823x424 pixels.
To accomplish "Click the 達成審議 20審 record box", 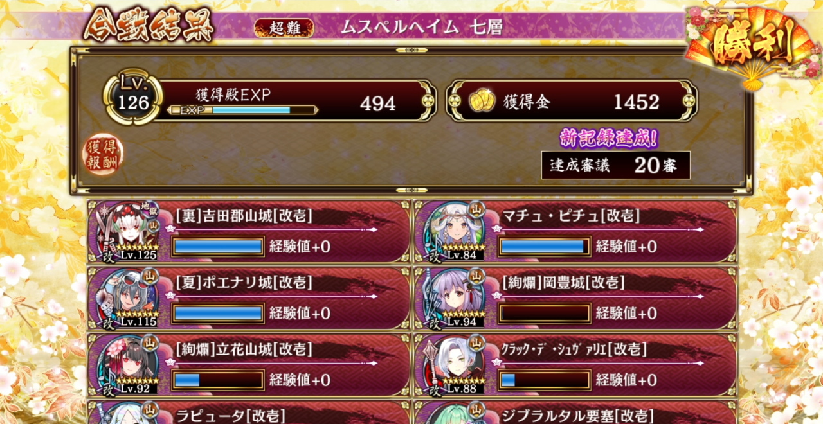I will [x=616, y=165].
